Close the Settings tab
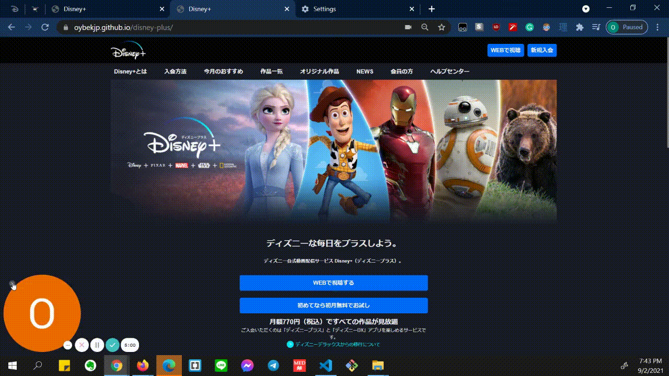The image size is (669, 376). pos(412,9)
